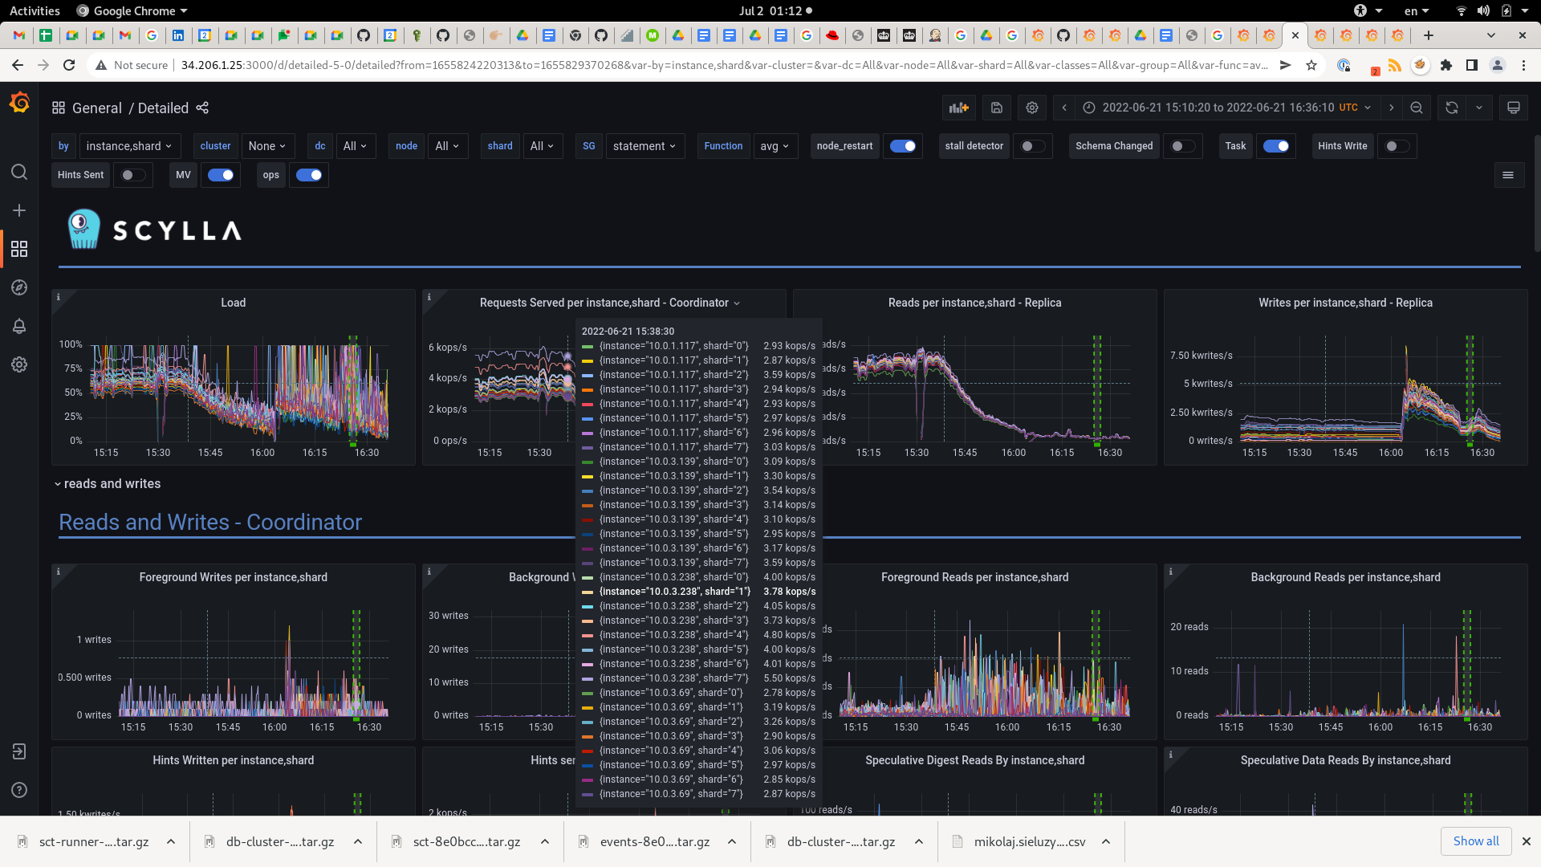The width and height of the screenshot is (1541, 867).
Task: Open the node All dropdown
Action: (447, 146)
